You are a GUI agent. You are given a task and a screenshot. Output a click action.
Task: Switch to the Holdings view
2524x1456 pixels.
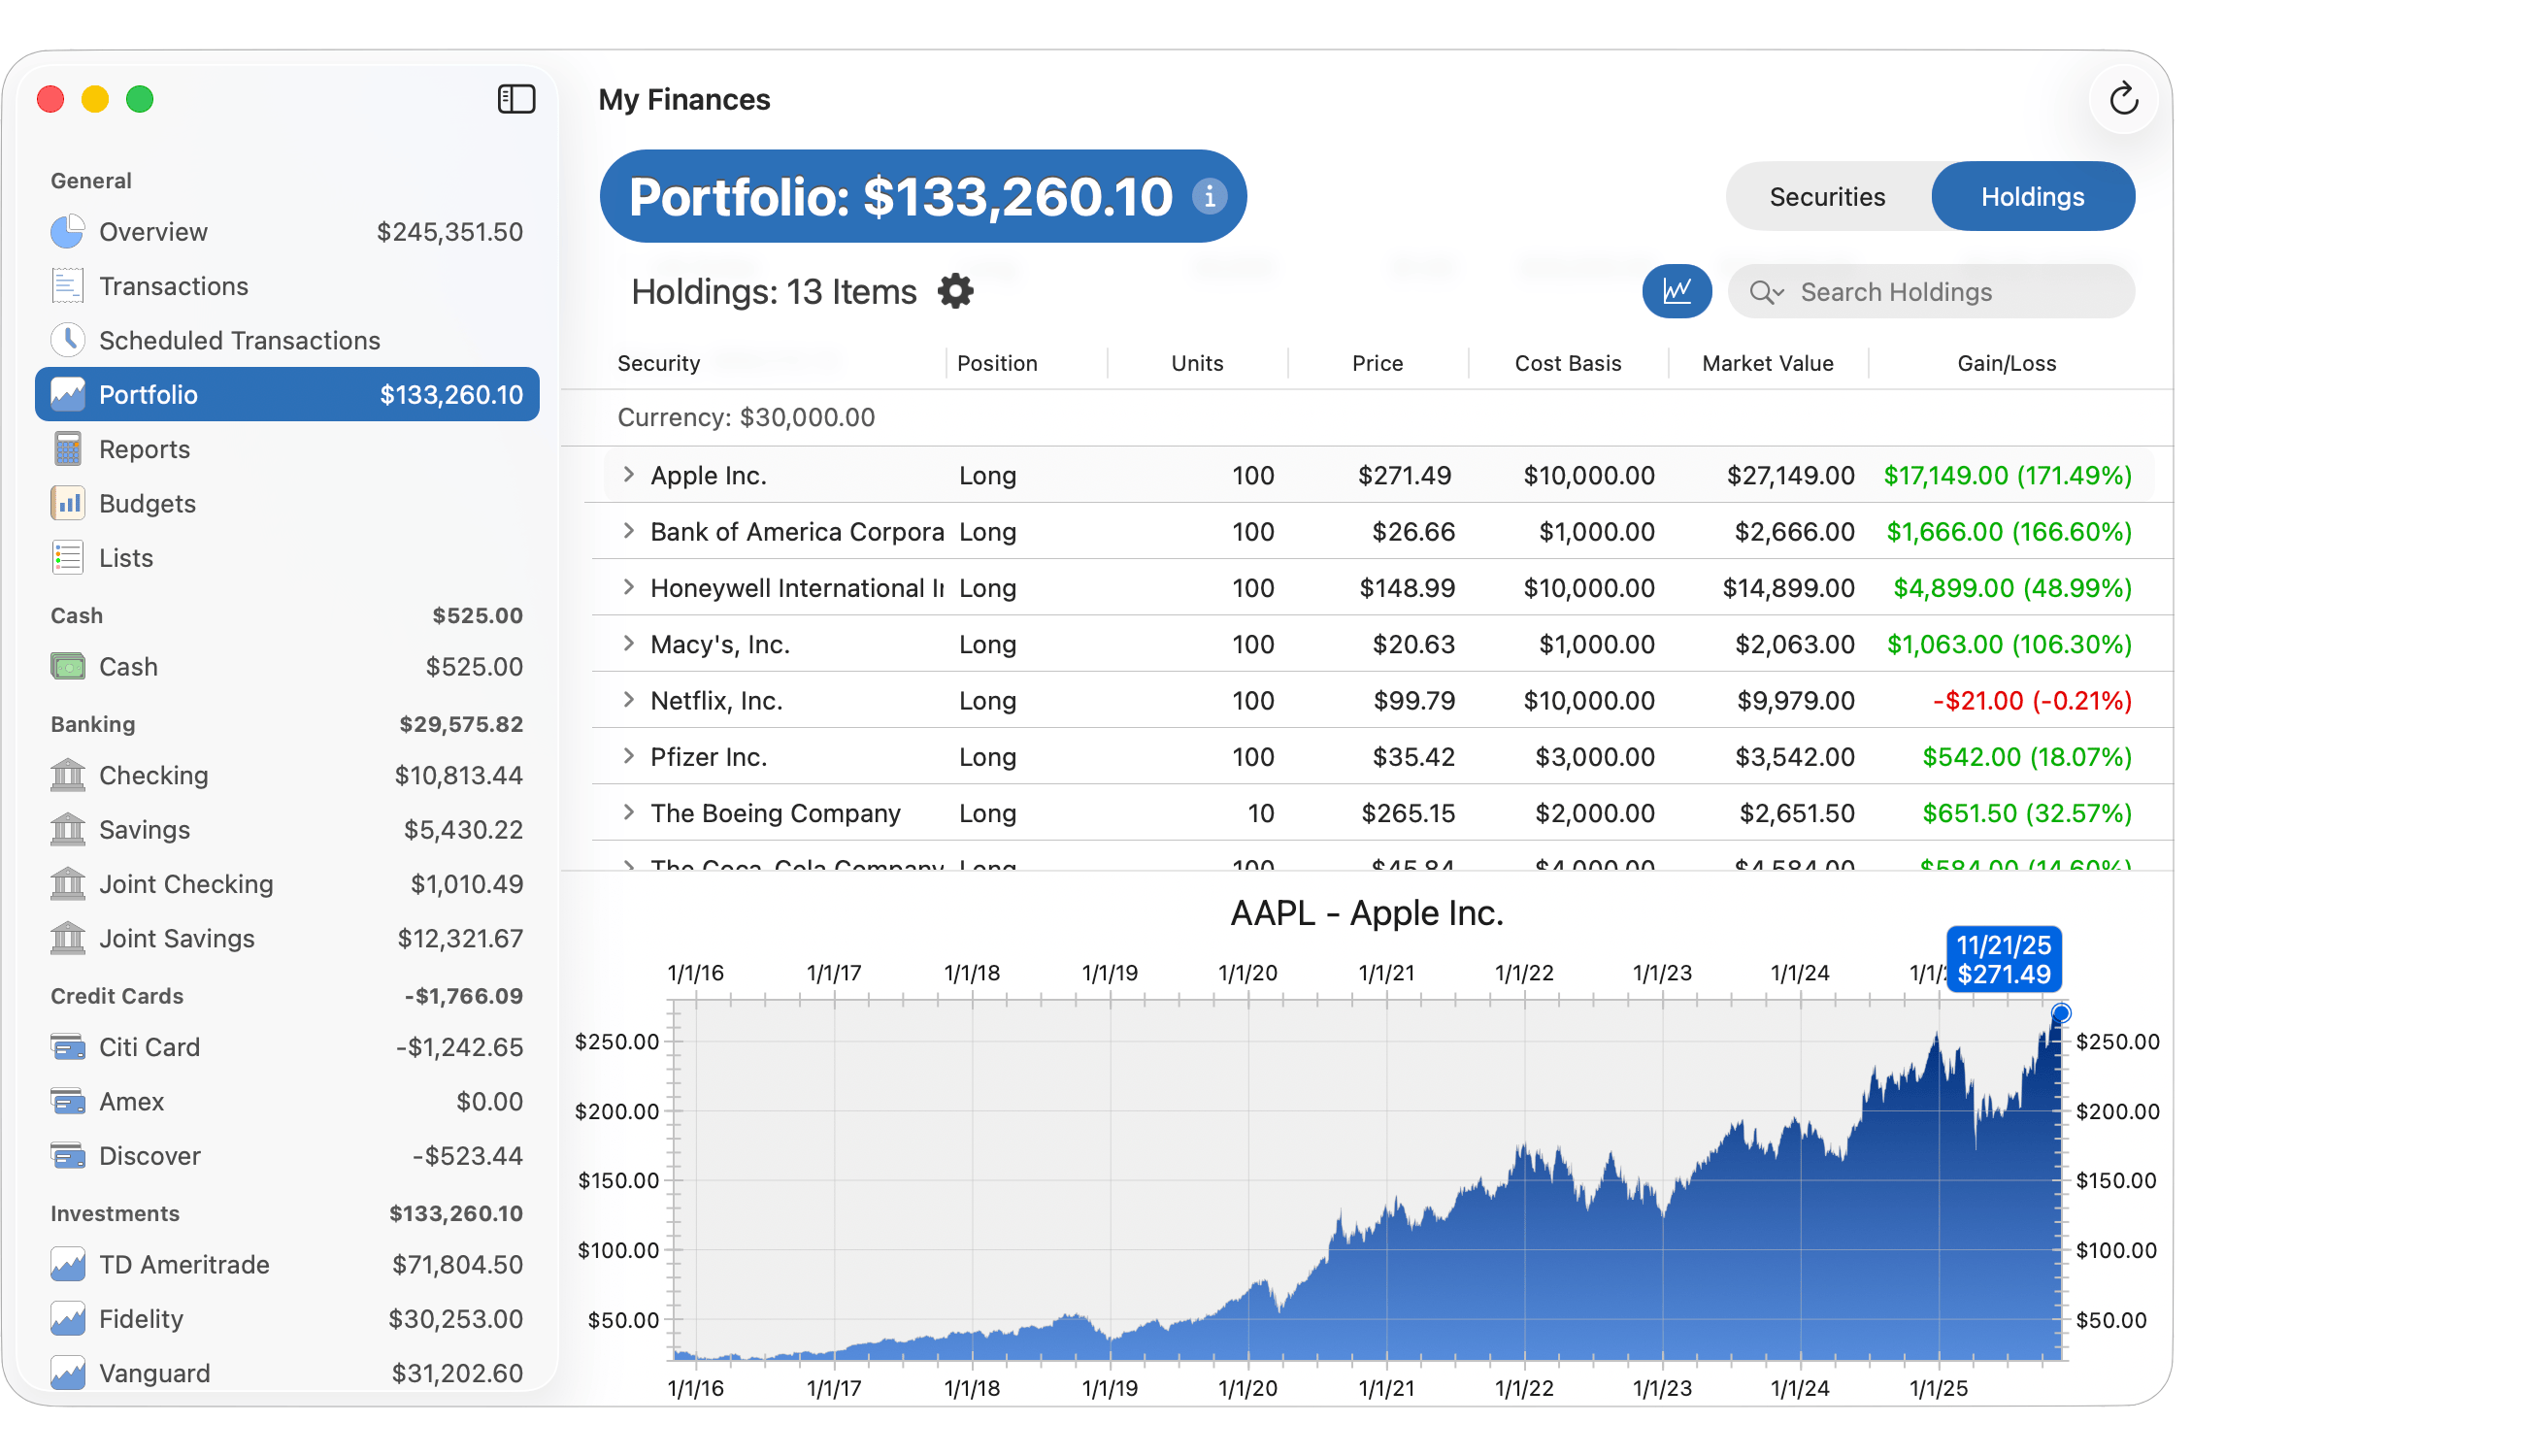[2032, 196]
